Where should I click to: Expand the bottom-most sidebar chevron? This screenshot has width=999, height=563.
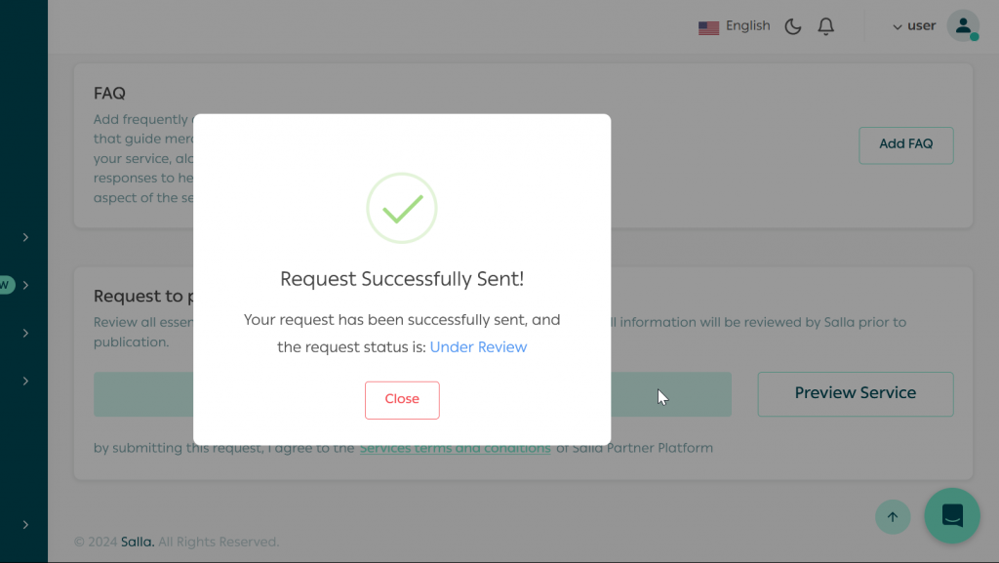[25, 525]
